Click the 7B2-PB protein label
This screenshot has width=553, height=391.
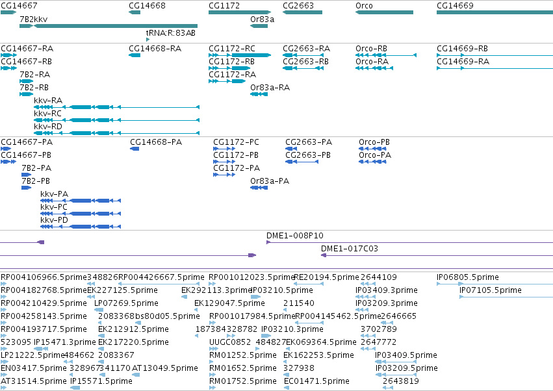36,181
